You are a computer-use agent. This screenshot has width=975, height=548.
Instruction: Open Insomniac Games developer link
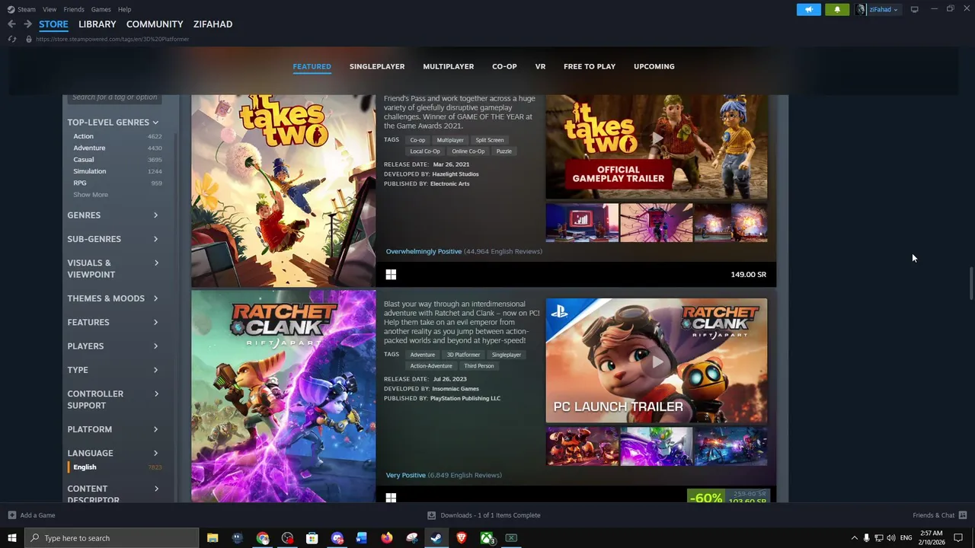click(x=456, y=389)
